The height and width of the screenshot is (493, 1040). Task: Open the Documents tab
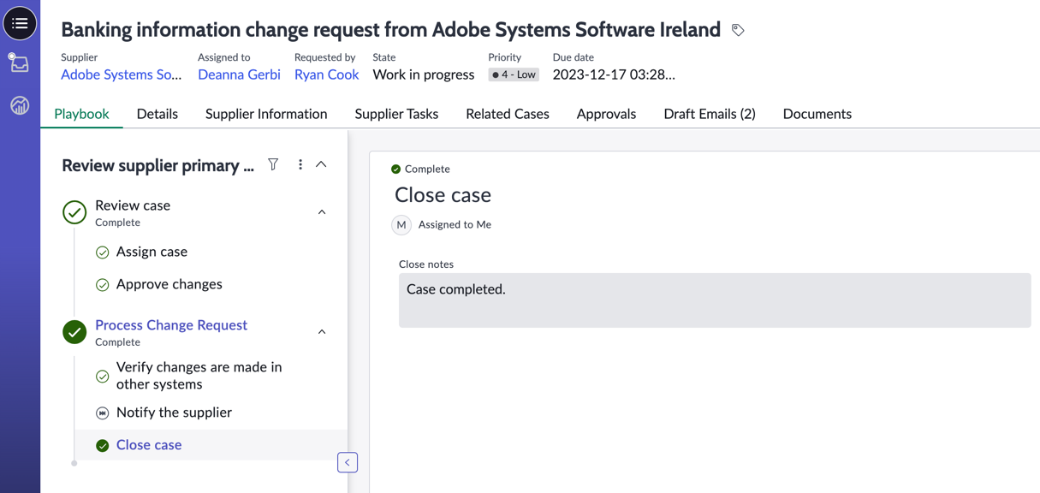[817, 114]
